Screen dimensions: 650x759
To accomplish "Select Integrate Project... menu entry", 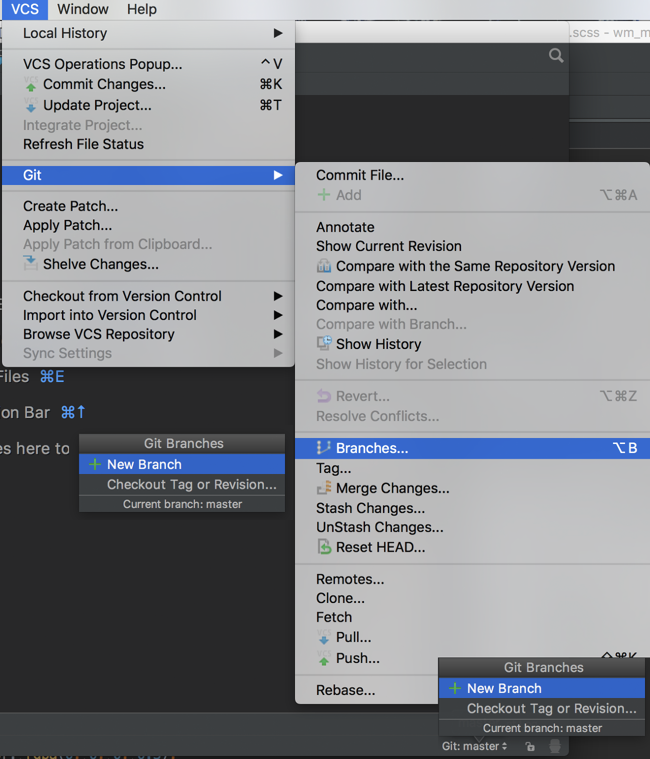I will (x=148, y=125).
